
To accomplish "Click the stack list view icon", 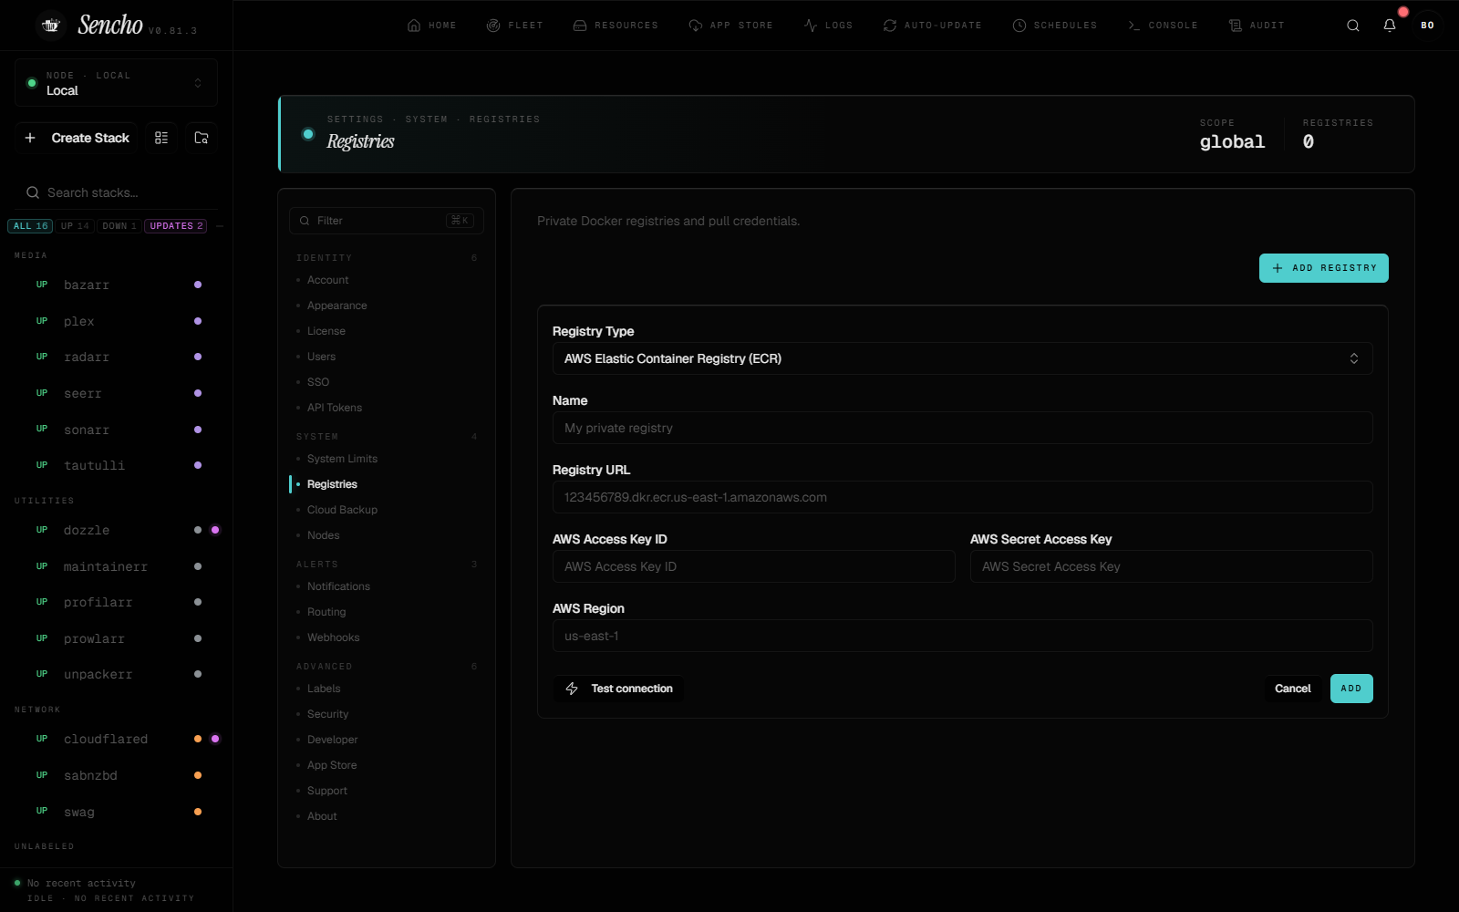I will click(161, 138).
